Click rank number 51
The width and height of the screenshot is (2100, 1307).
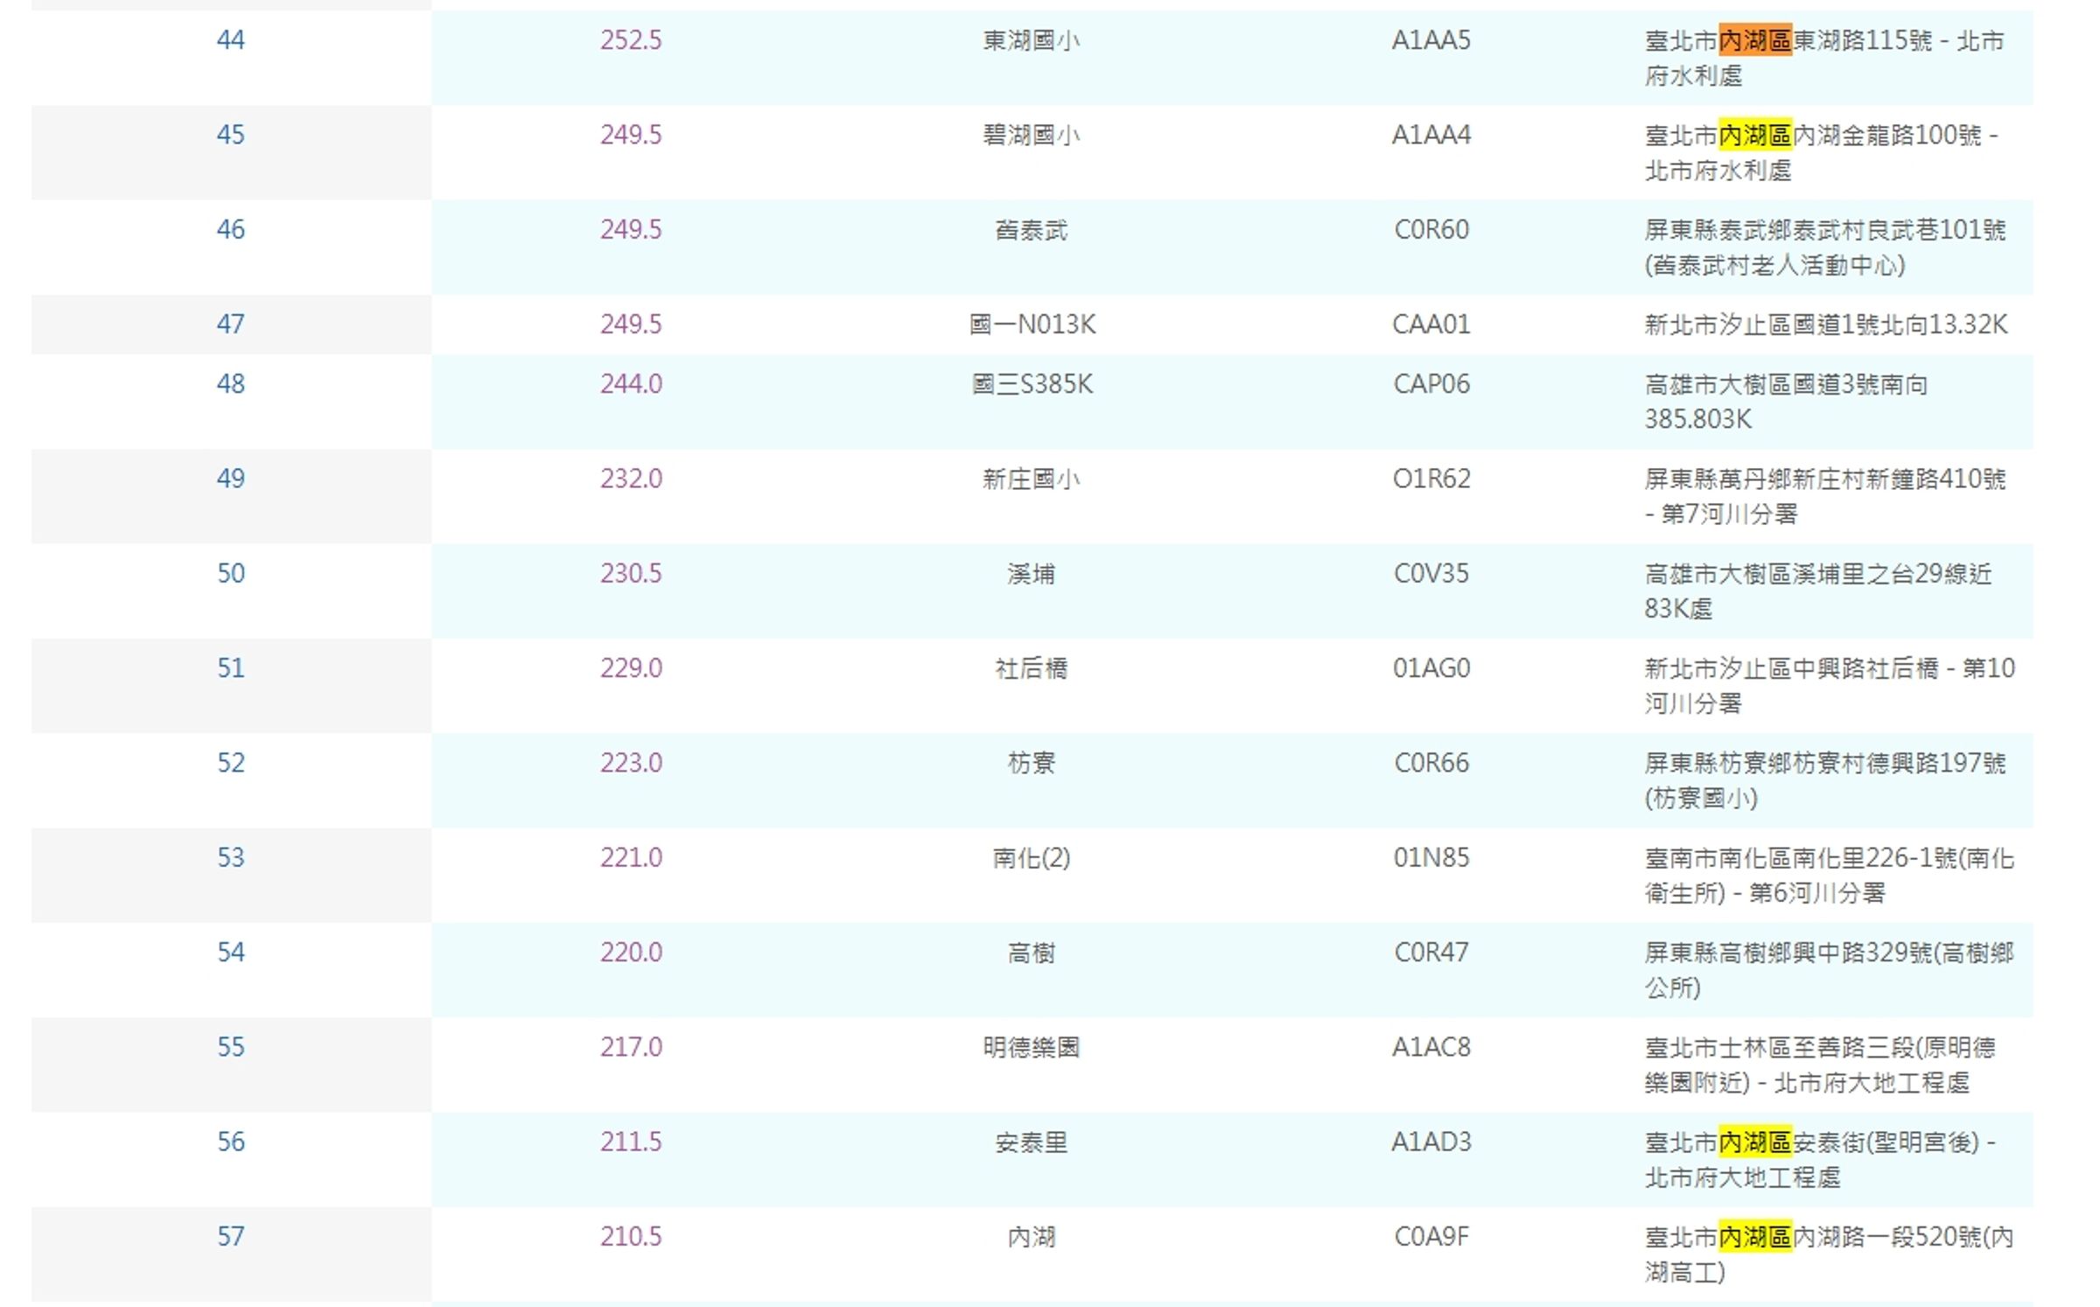[231, 668]
